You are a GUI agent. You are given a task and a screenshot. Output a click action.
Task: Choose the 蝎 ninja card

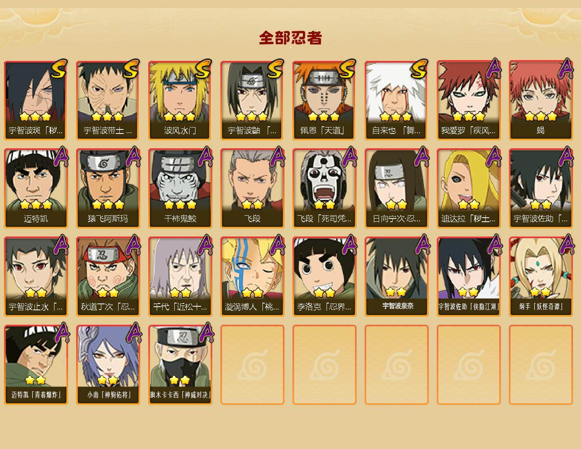point(541,100)
